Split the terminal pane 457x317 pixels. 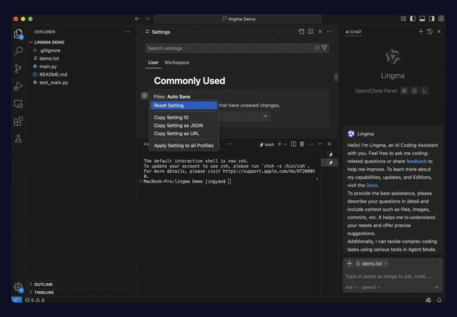coord(293,144)
